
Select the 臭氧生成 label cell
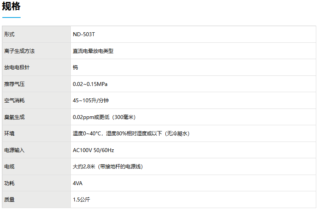14,117
